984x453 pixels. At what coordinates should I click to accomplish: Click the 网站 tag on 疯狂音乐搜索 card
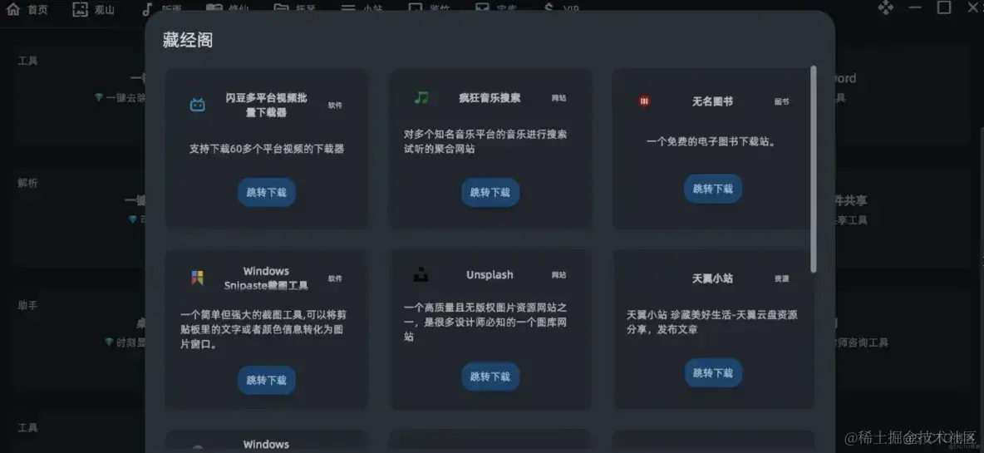tap(558, 98)
